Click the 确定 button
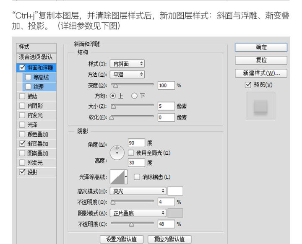This screenshot has height=244, width=302. (261, 47)
